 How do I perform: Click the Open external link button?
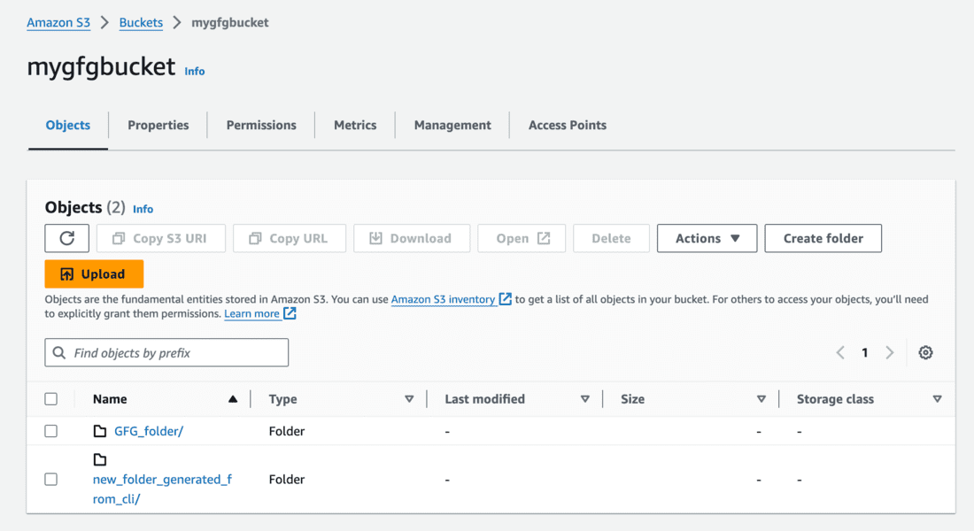pos(522,238)
